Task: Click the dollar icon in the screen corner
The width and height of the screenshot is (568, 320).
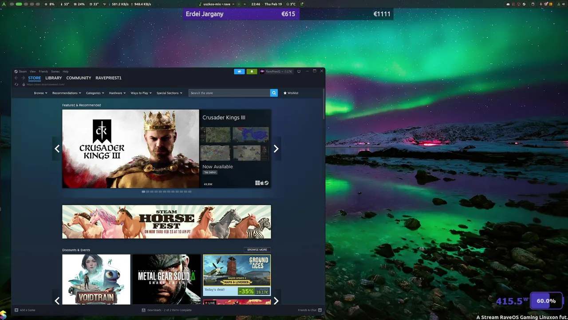Action: click(3, 315)
